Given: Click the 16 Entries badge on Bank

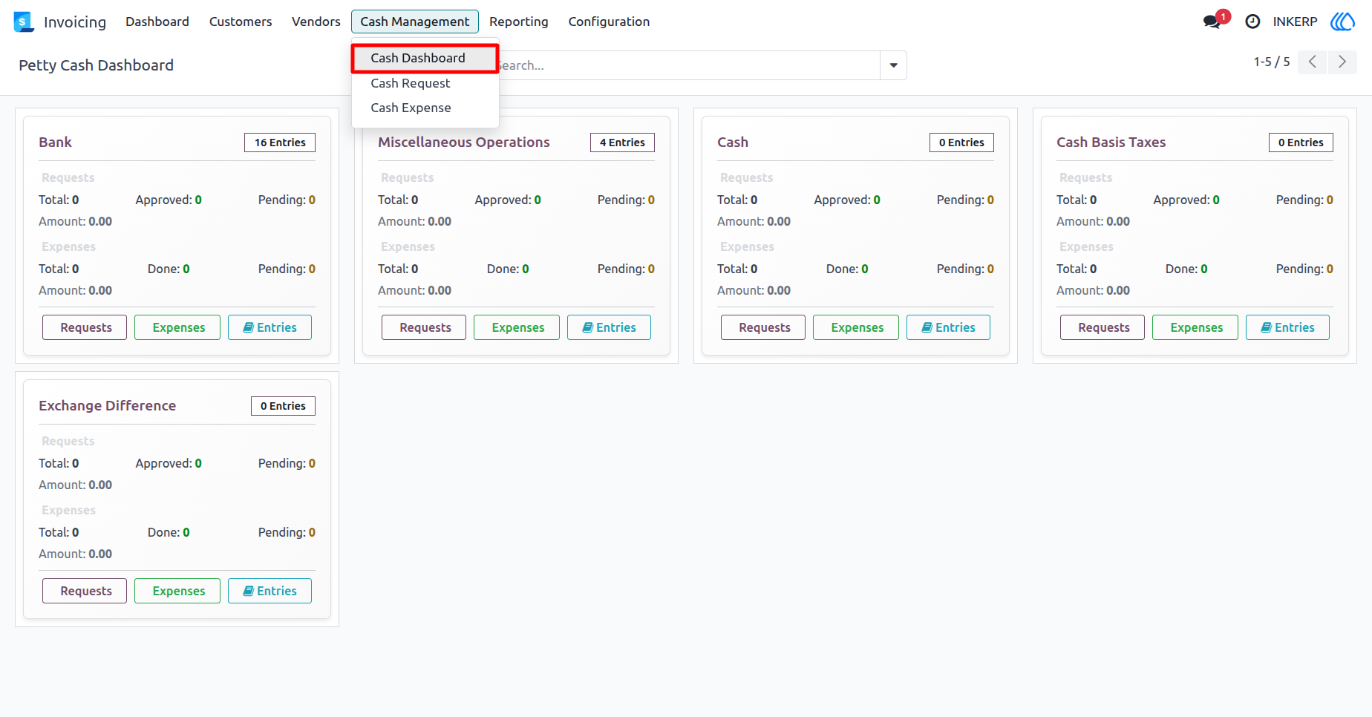Looking at the screenshot, I should [280, 143].
